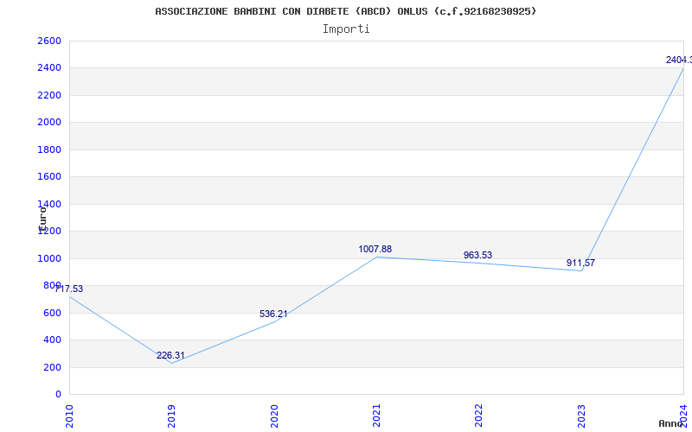Click the 2022 x-axis year label

(x=479, y=414)
